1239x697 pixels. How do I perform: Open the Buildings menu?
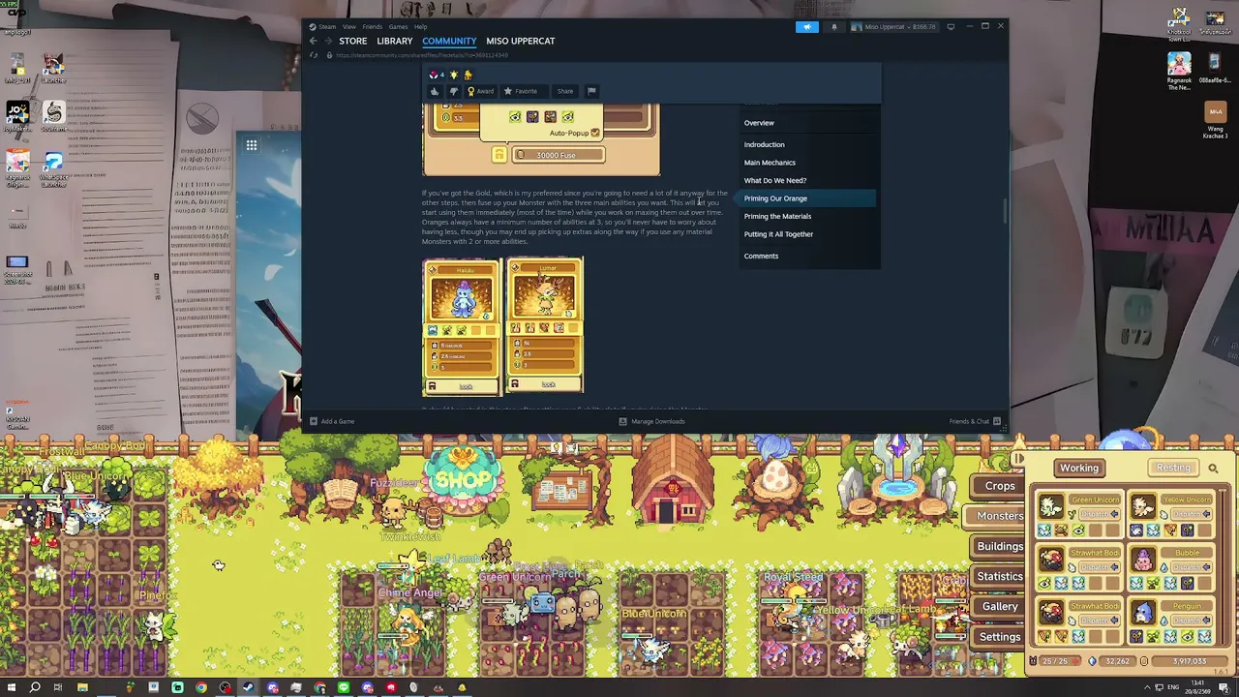(x=1000, y=546)
